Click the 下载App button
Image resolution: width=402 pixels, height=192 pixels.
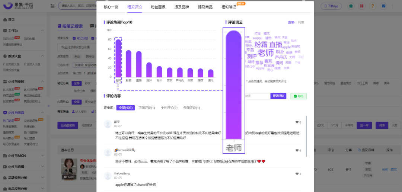tap(331, 6)
